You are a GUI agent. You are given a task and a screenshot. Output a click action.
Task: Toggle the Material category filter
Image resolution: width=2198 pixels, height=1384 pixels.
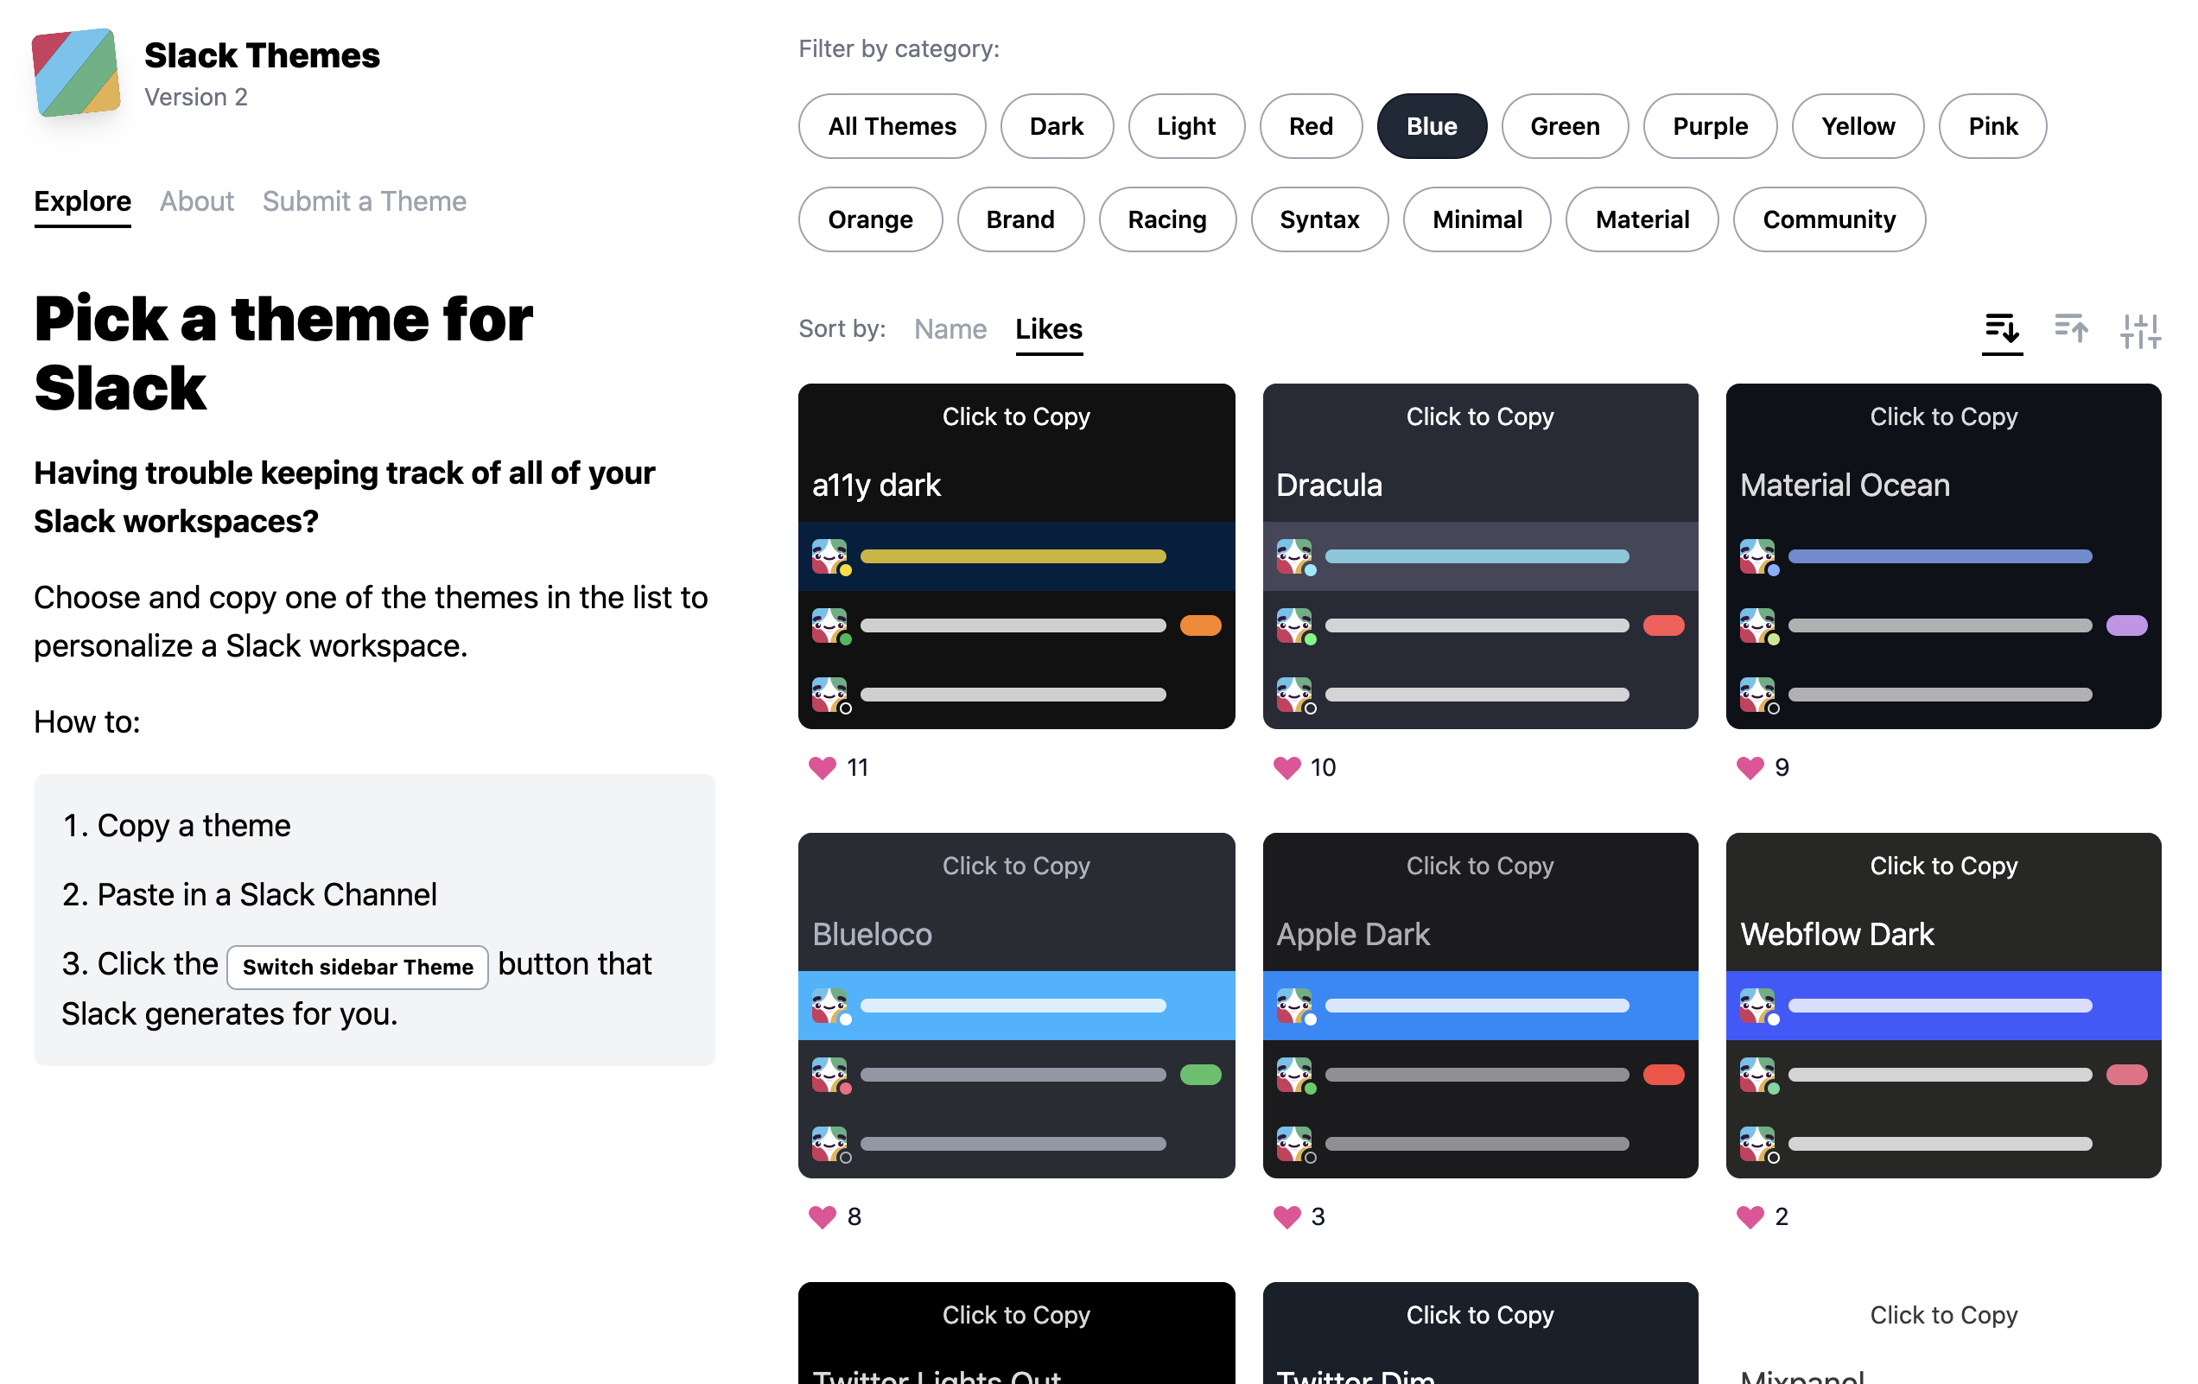tap(1642, 219)
